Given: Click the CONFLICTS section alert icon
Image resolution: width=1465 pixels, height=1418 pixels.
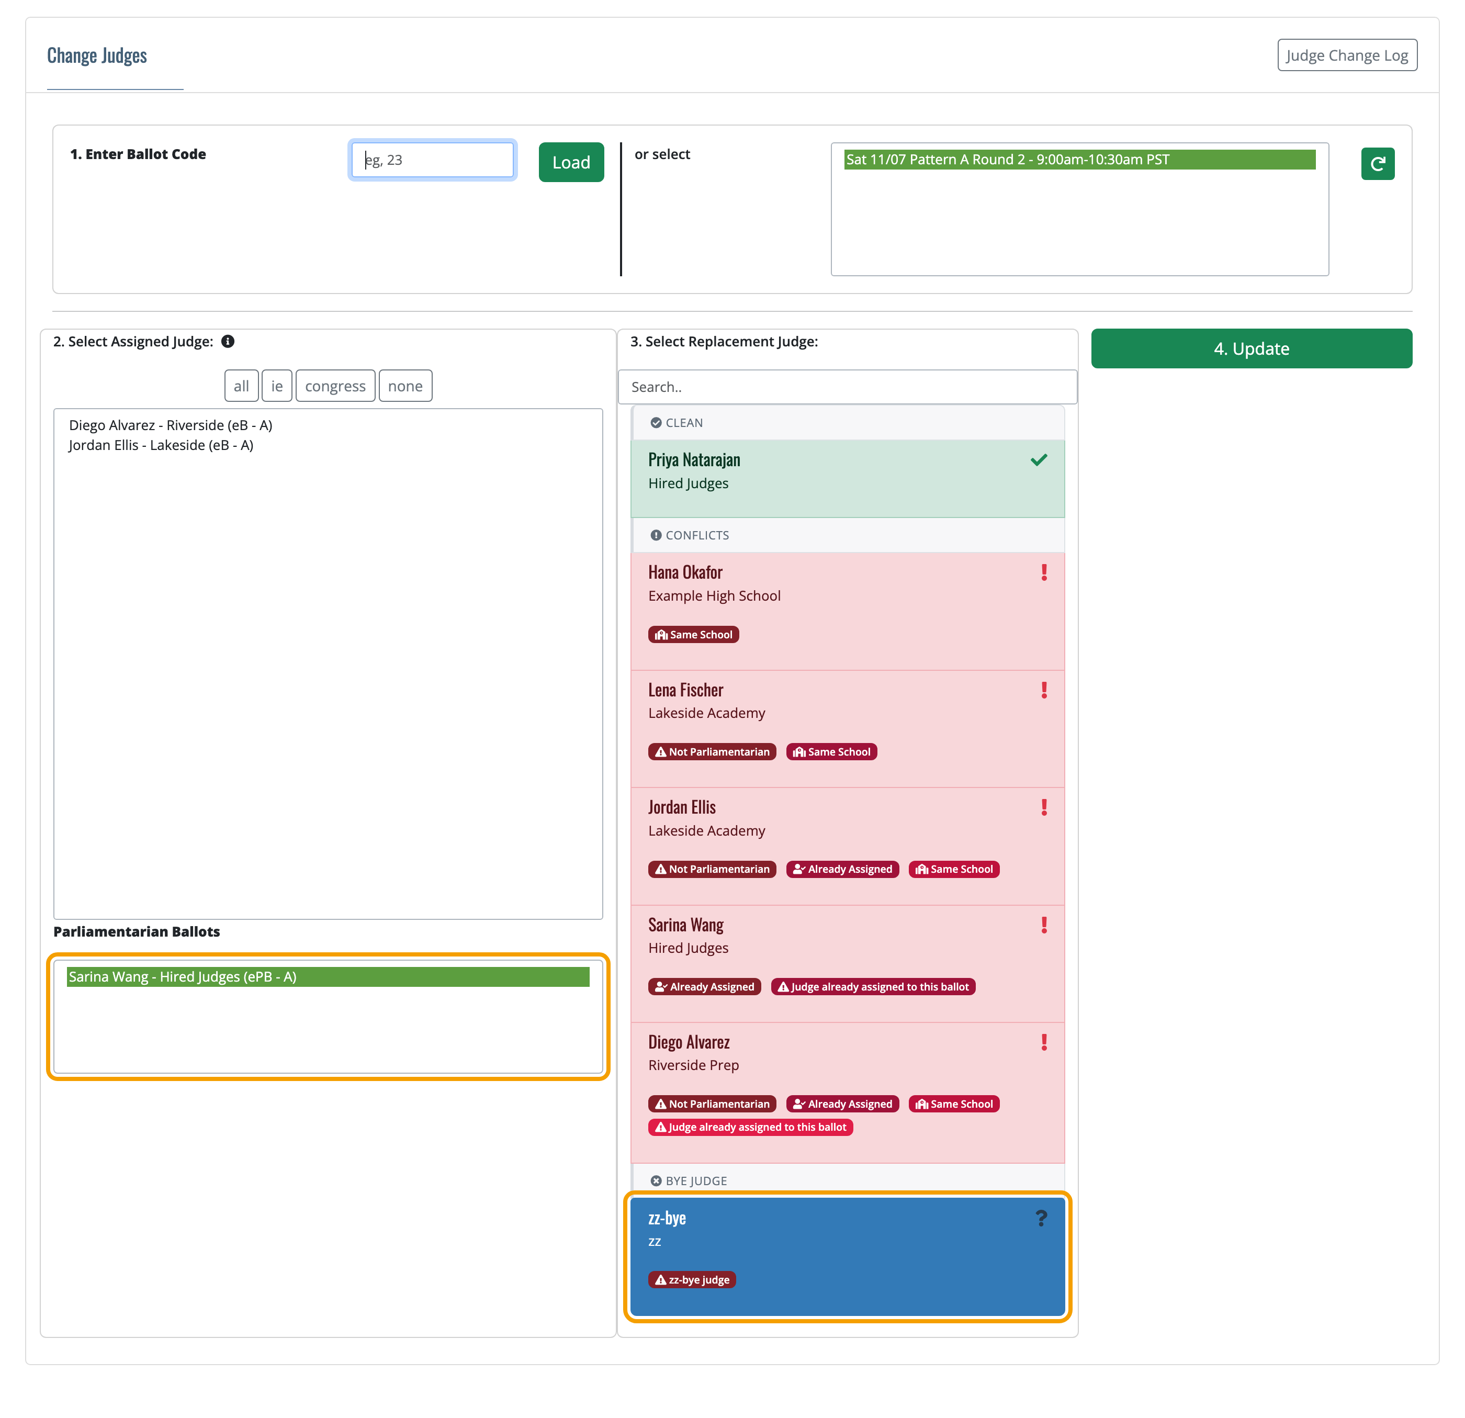Looking at the screenshot, I should click(656, 535).
